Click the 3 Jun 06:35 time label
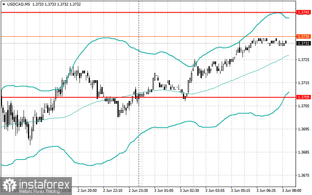This screenshot has height=195, width=312. tap(266, 191)
